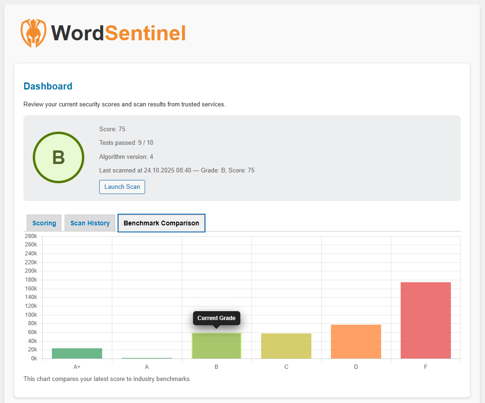Click the 'Current Grade' tooltip
Image resolution: width=485 pixels, height=403 pixels.
point(216,318)
